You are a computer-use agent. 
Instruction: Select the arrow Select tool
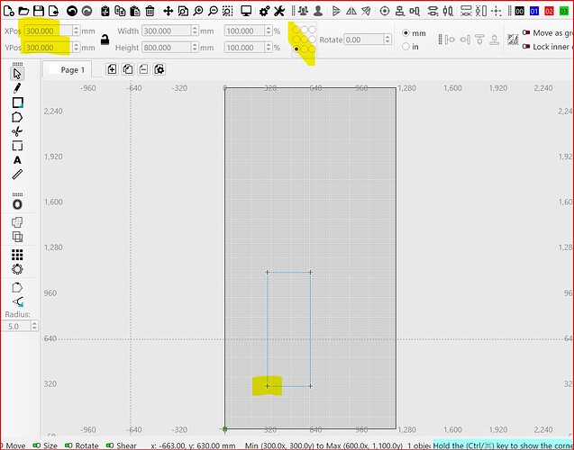[x=17, y=74]
